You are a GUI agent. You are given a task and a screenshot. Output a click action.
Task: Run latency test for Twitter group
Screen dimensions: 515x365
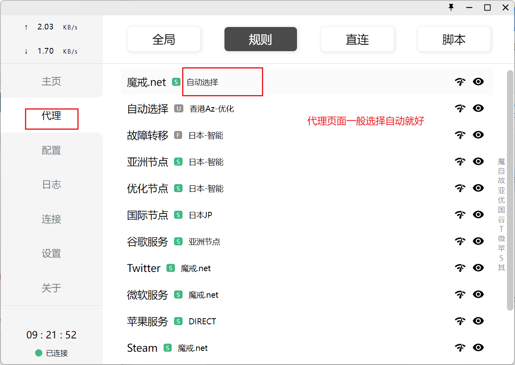click(x=460, y=268)
